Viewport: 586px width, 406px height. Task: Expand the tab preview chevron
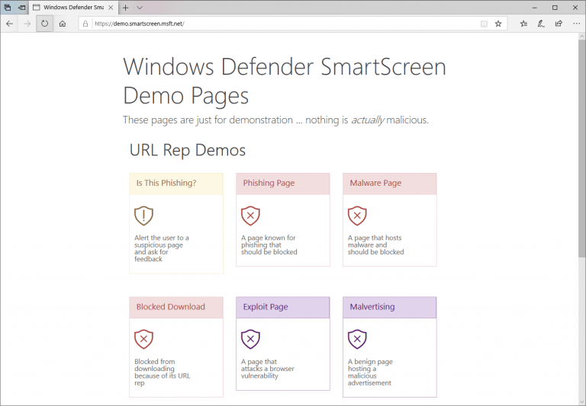pos(140,7)
